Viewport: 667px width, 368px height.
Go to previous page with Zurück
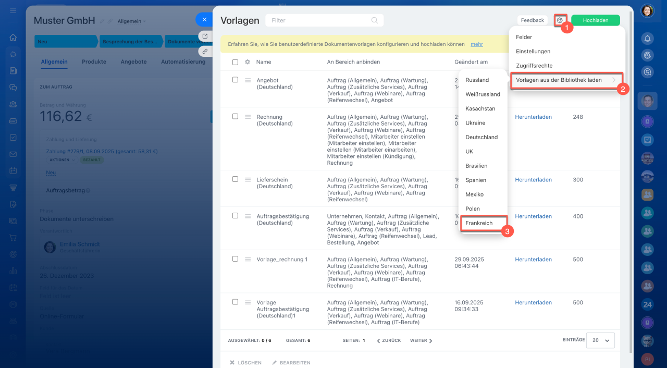pos(388,340)
